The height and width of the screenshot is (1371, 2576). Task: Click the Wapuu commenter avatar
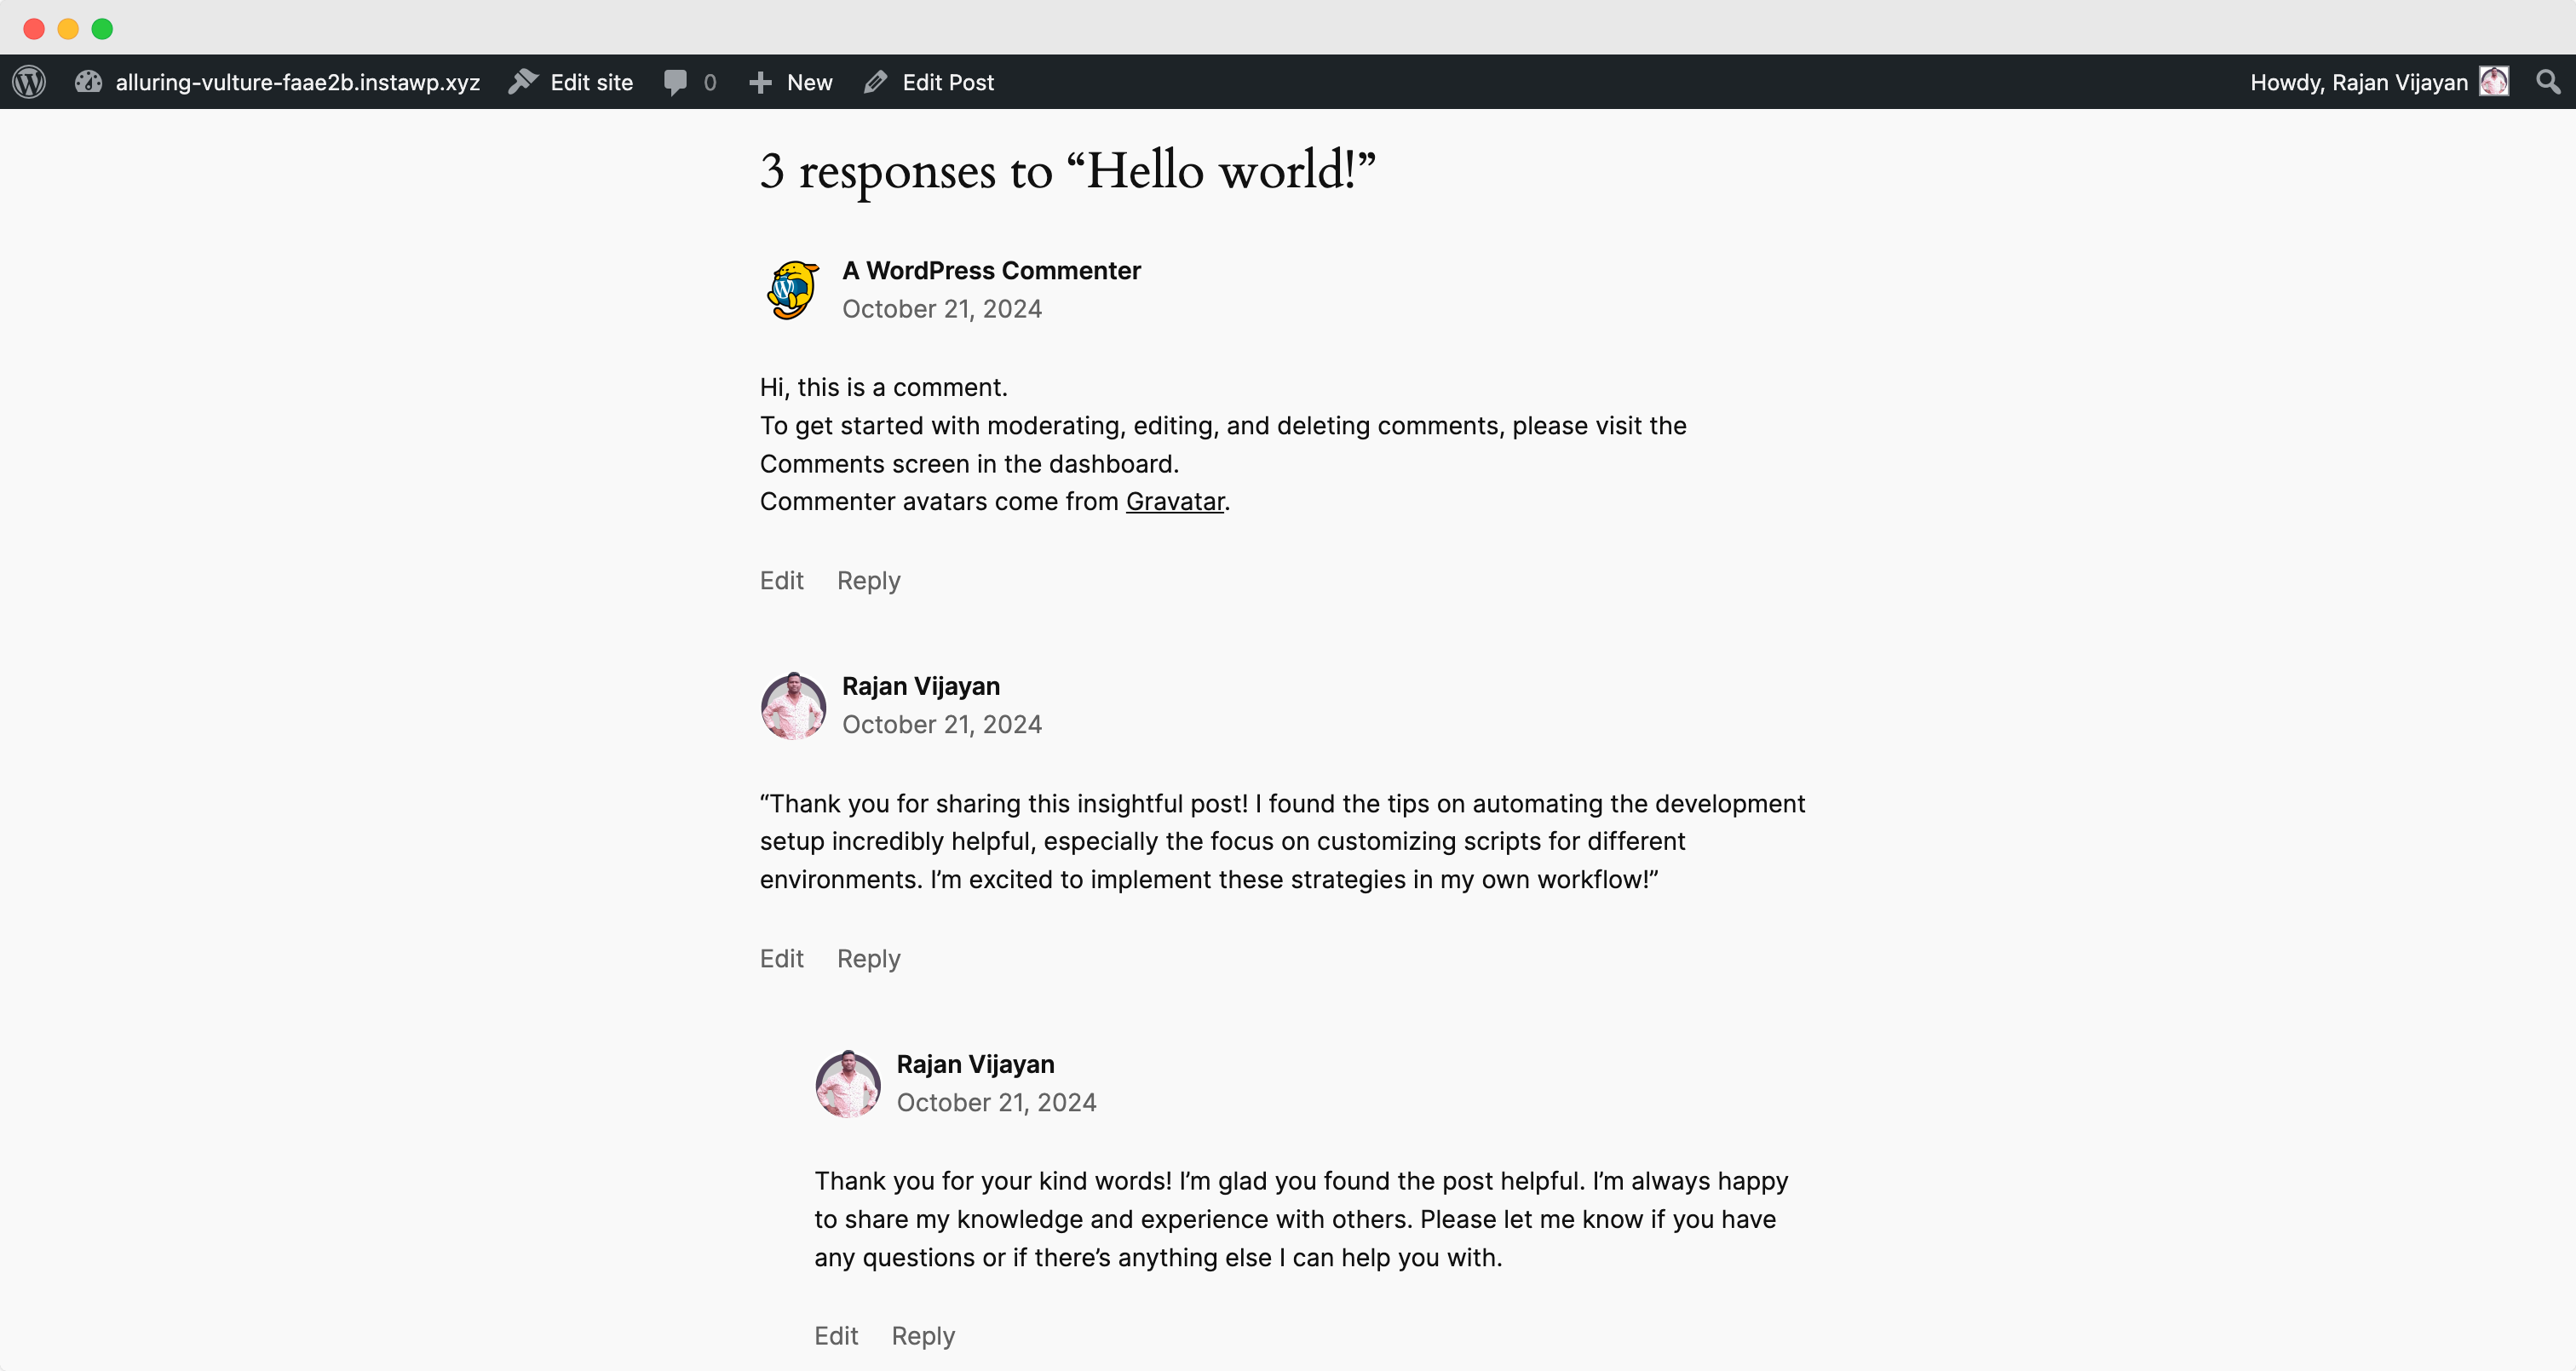[x=793, y=290]
